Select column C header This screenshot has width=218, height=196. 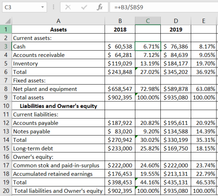click(x=148, y=21)
